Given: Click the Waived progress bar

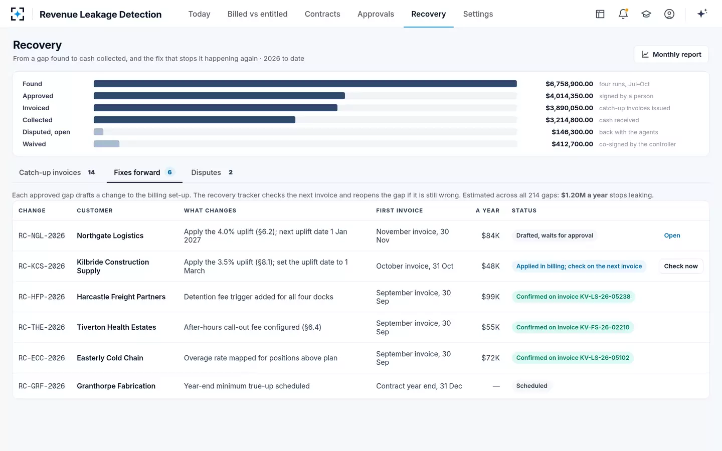Looking at the screenshot, I should [106, 144].
